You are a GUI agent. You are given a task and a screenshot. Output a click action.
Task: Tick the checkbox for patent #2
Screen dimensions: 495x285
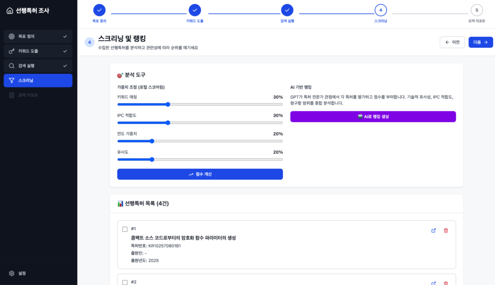[125, 282]
